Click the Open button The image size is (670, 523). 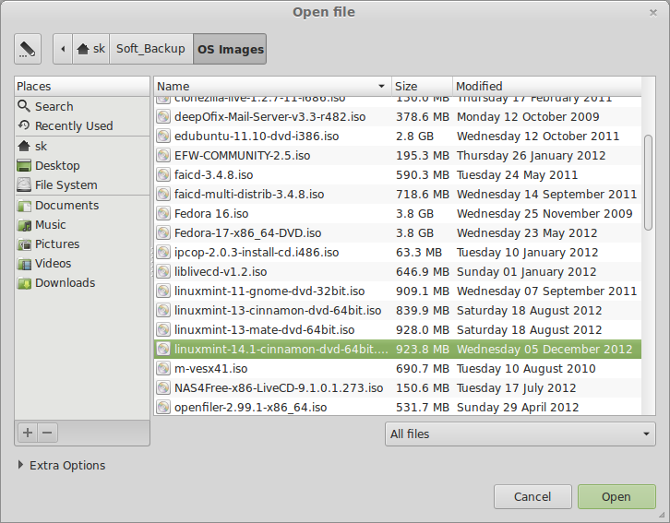pos(616,496)
